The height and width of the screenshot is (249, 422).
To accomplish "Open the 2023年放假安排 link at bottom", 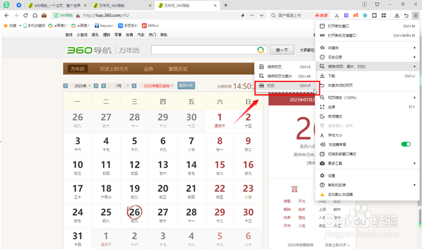I will [x=300, y=245].
